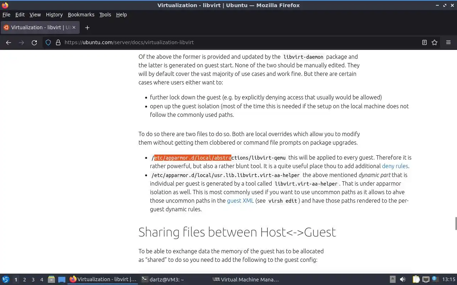Reload the current page
Image resolution: width=457 pixels, height=285 pixels.
pos(34,42)
